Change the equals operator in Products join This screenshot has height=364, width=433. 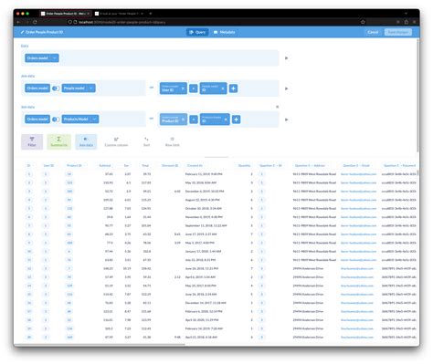[x=194, y=120]
